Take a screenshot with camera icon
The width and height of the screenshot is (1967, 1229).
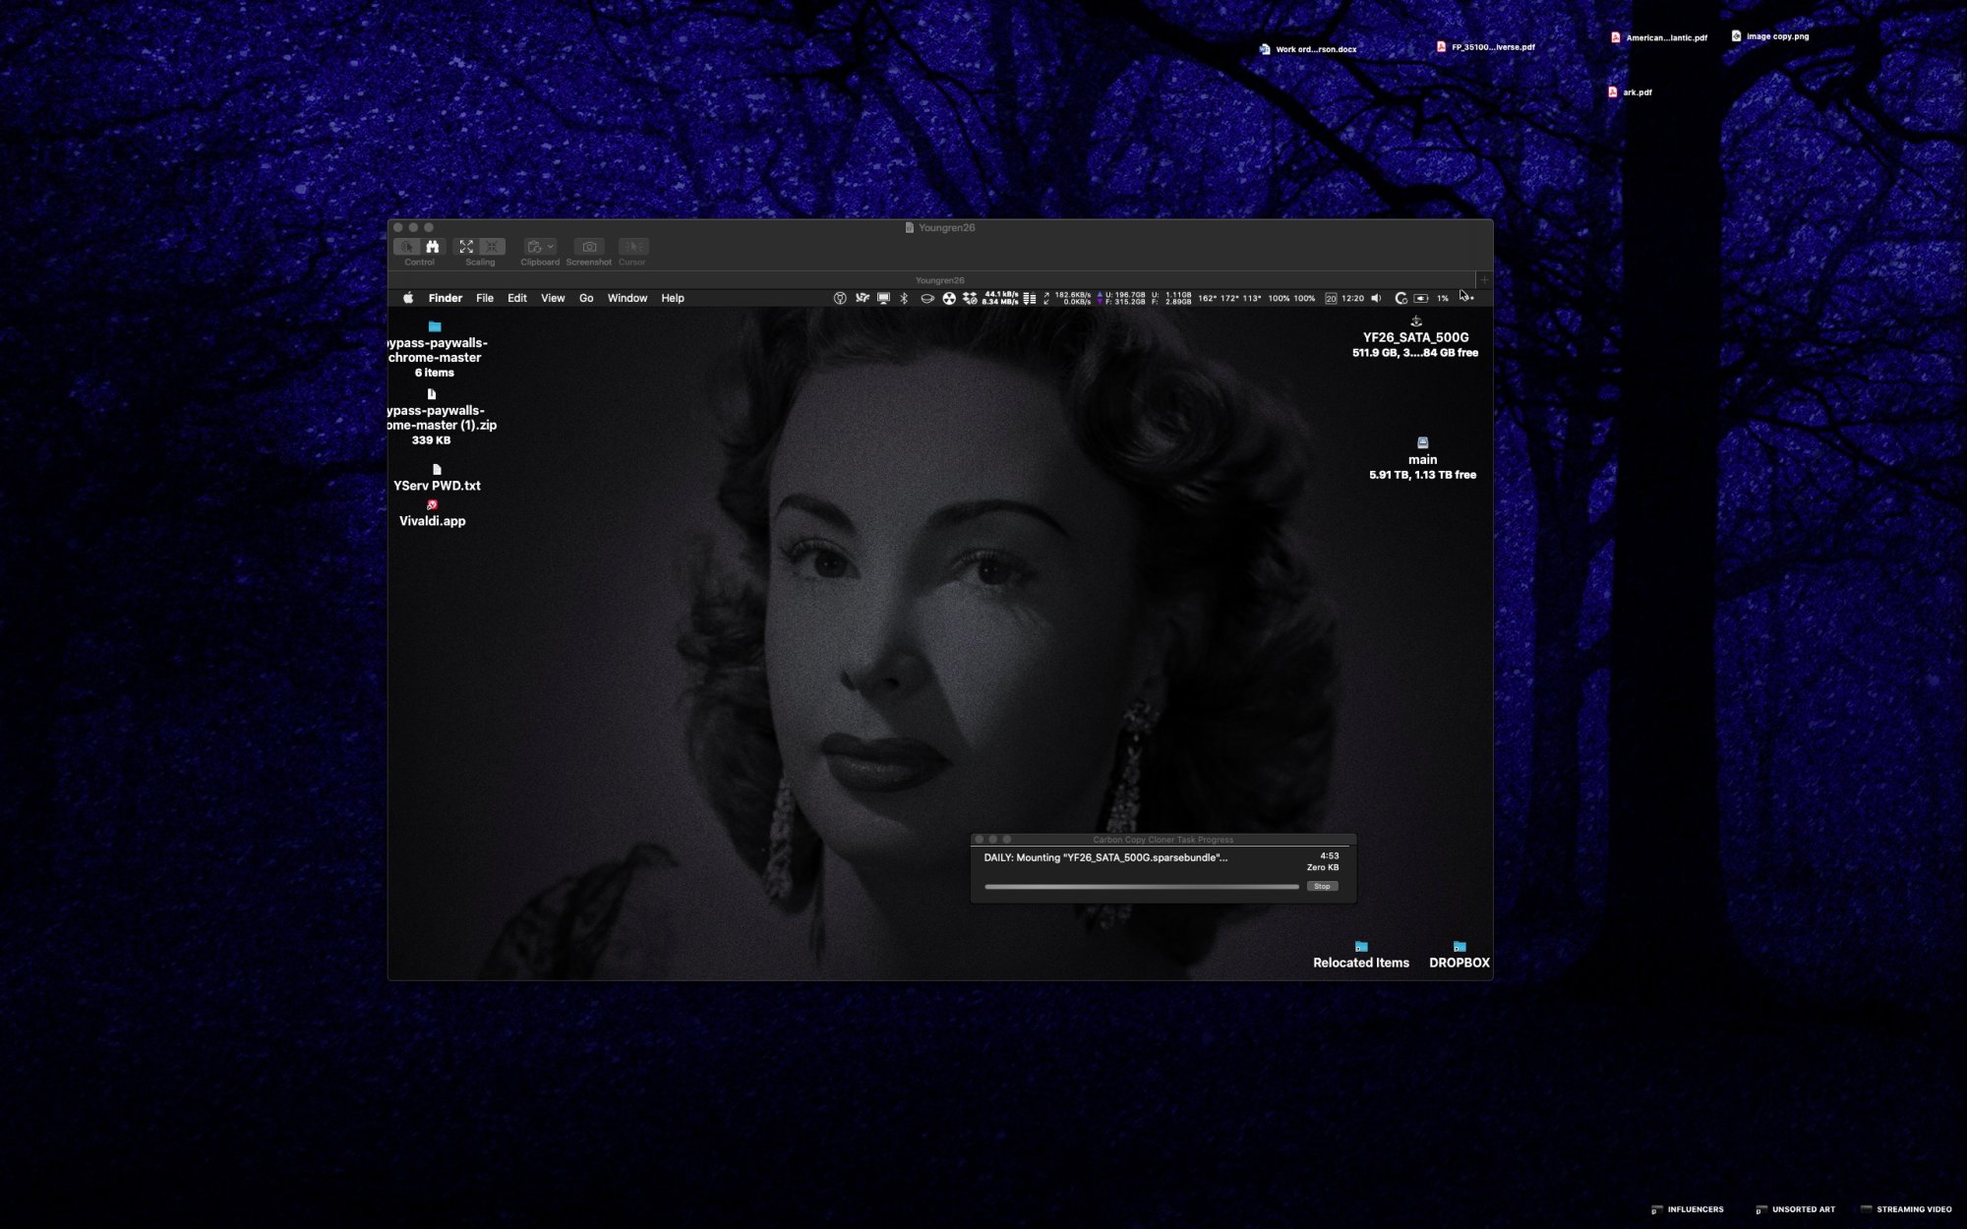point(589,247)
